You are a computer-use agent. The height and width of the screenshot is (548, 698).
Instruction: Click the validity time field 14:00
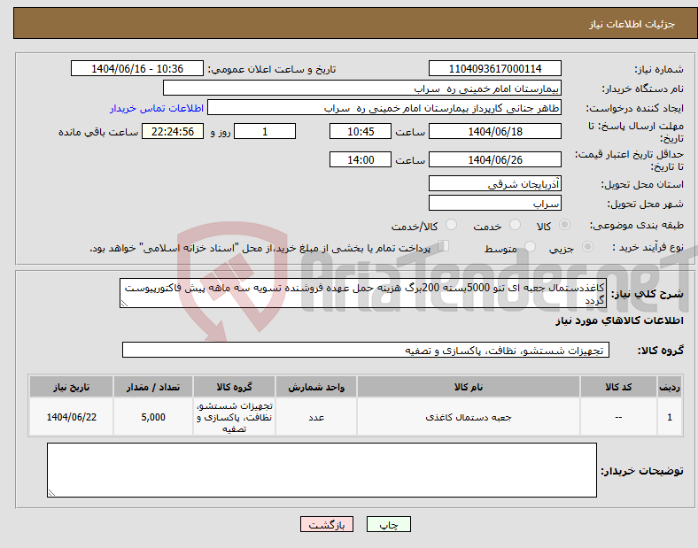361,159
